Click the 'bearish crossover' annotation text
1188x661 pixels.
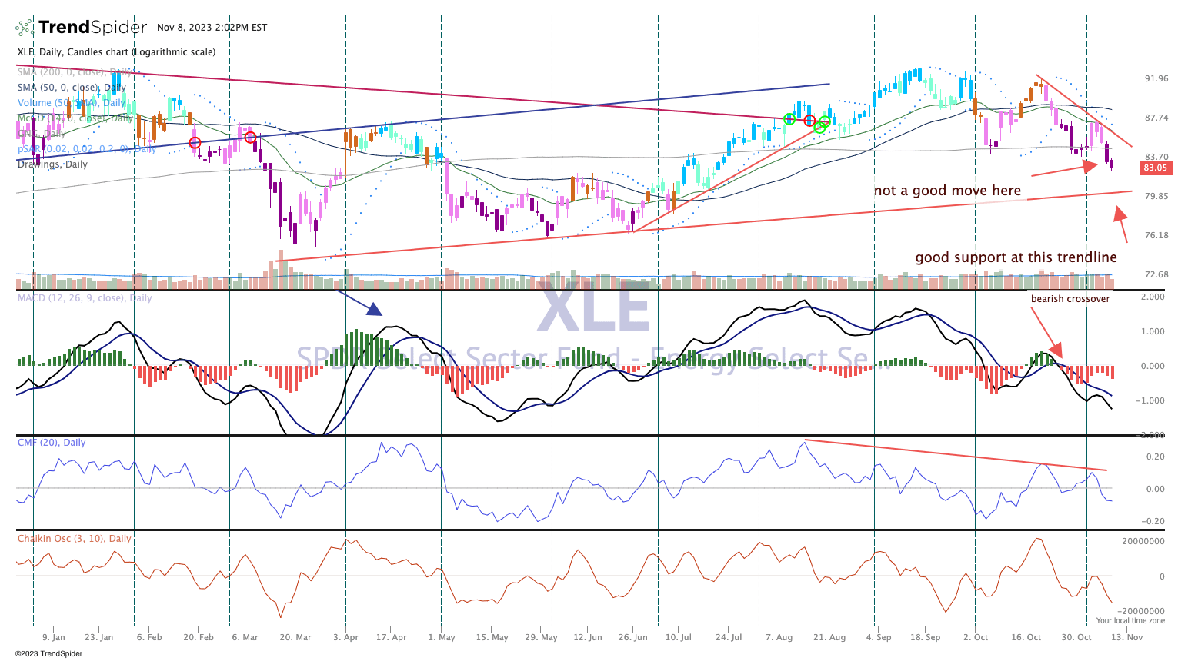coord(1070,299)
